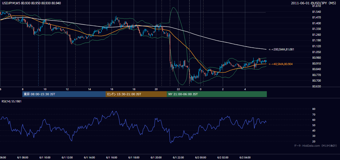Image resolution: width=340 pixels, height=160 pixels.
Task: Click the 6/2 00:00 time label
Action: point(200,158)
